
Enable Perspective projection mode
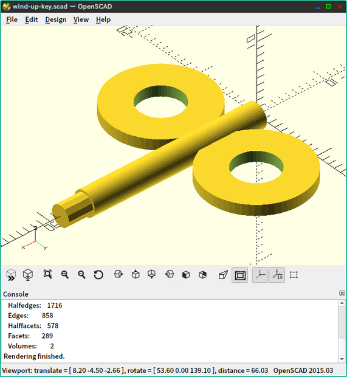223,275
